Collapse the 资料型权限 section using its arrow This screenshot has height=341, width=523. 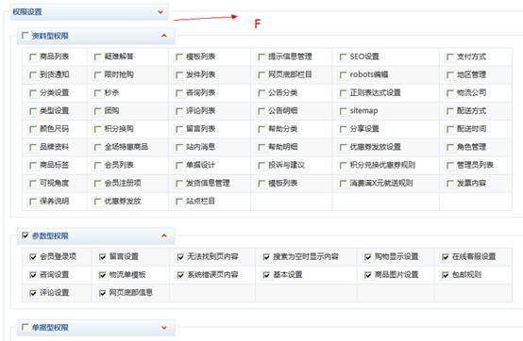coord(163,36)
